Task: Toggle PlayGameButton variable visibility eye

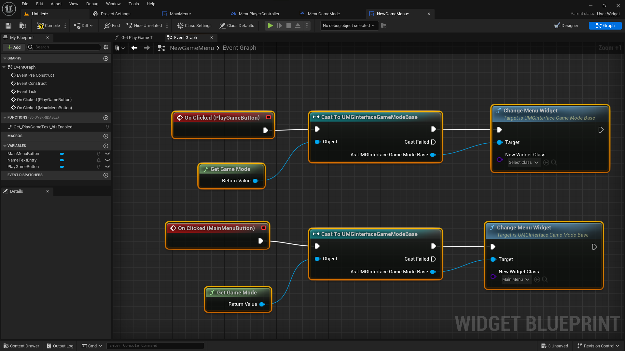Action: coord(107,167)
